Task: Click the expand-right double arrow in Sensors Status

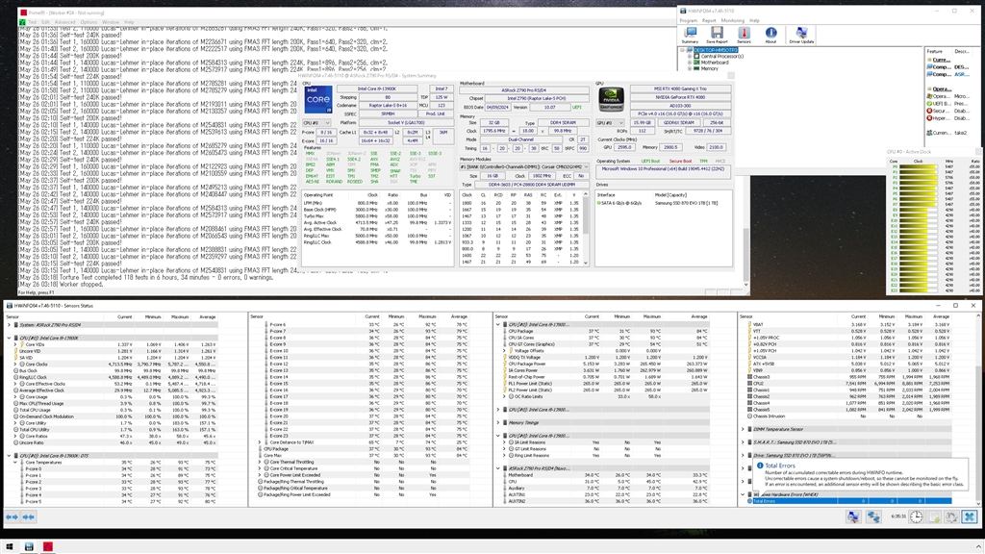Action: point(28,516)
